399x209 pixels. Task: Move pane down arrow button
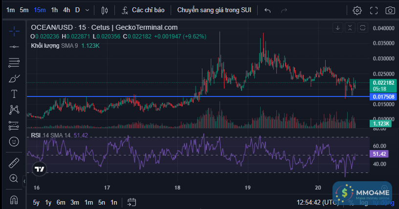click(338, 28)
